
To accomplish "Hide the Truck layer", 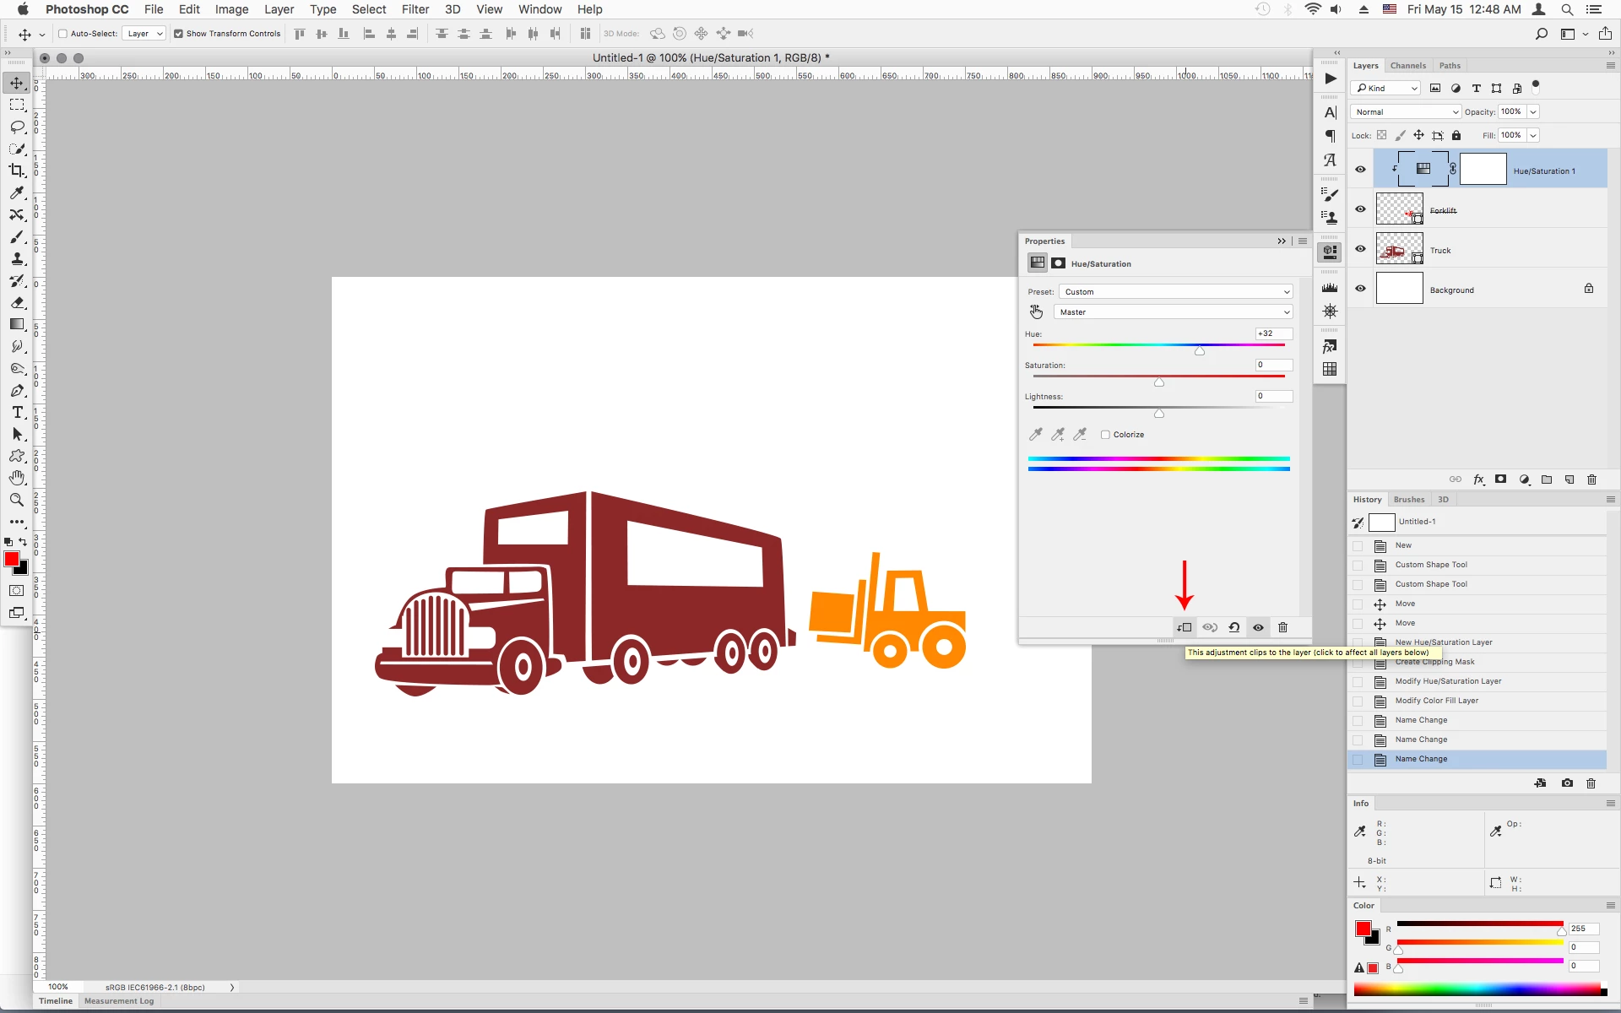I will pyautogui.click(x=1360, y=249).
